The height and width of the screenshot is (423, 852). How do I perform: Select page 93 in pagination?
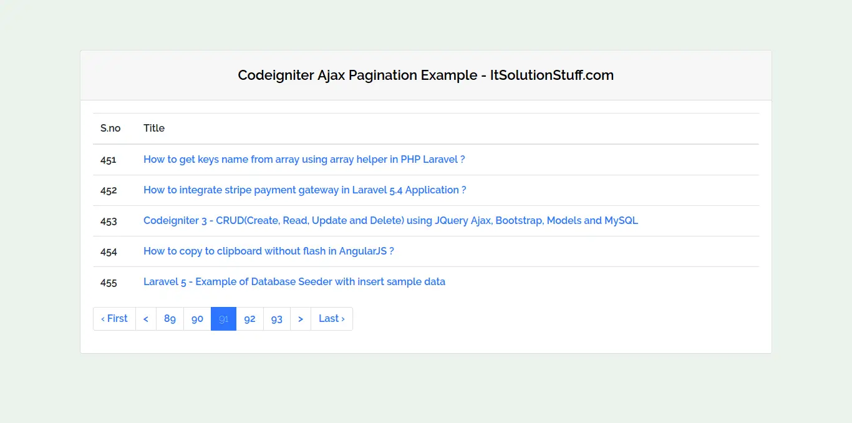pos(277,318)
